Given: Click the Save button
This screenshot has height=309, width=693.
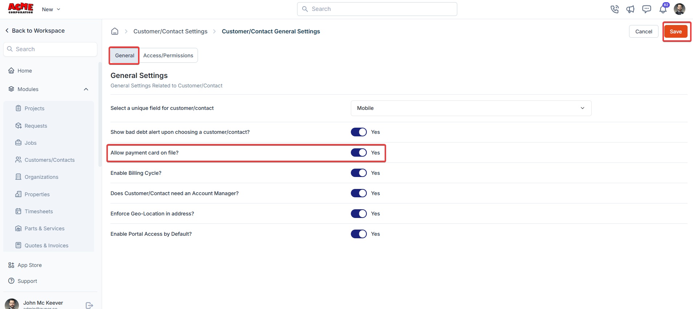Looking at the screenshot, I should (x=676, y=32).
